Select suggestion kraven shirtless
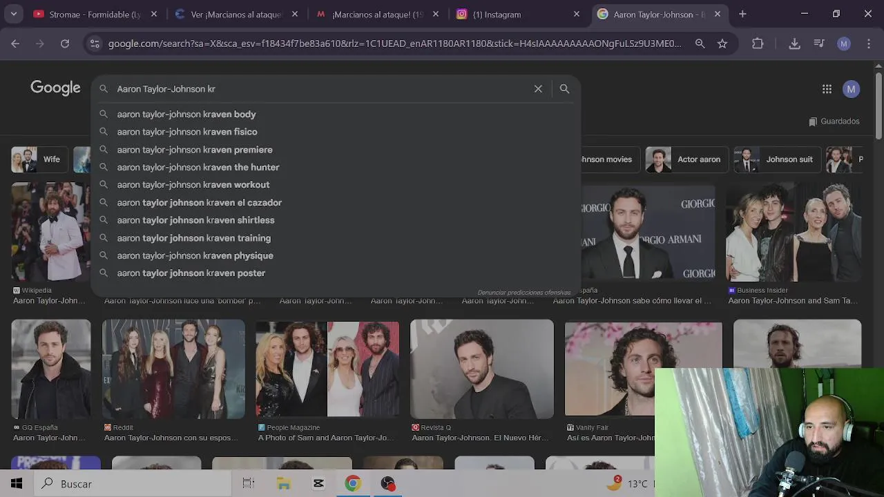 [336, 220]
